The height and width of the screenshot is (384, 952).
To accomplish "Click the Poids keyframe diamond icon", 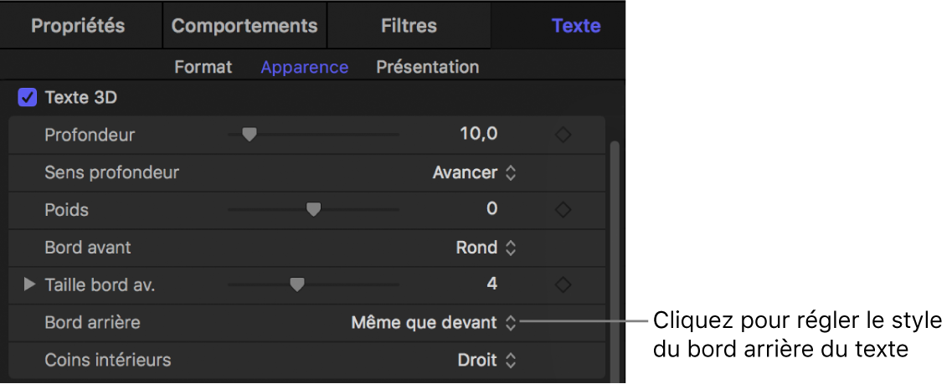I will click(563, 210).
